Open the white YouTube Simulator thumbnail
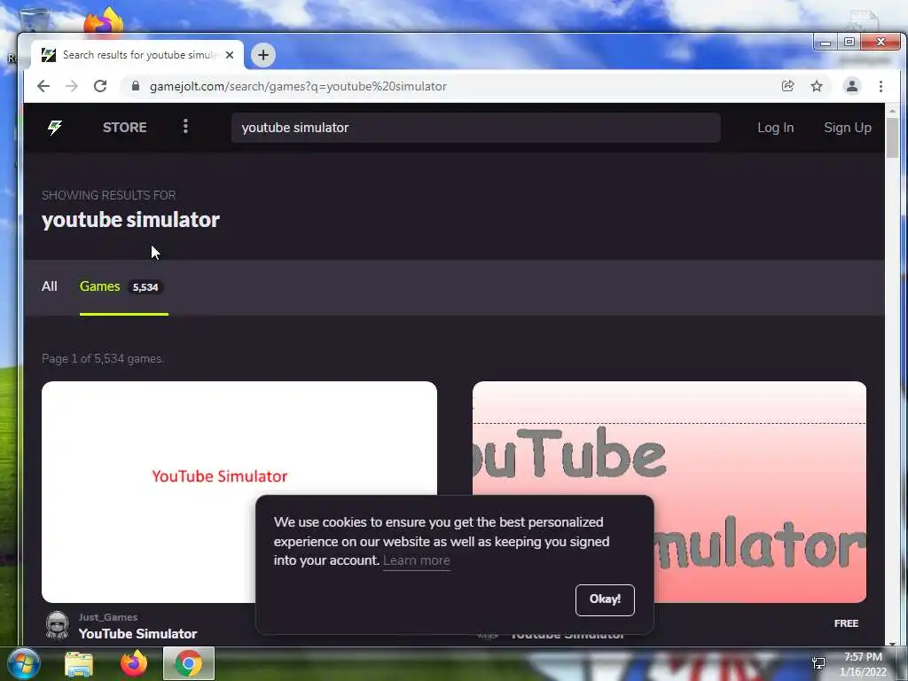This screenshot has width=908, height=681. click(x=239, y=491)
